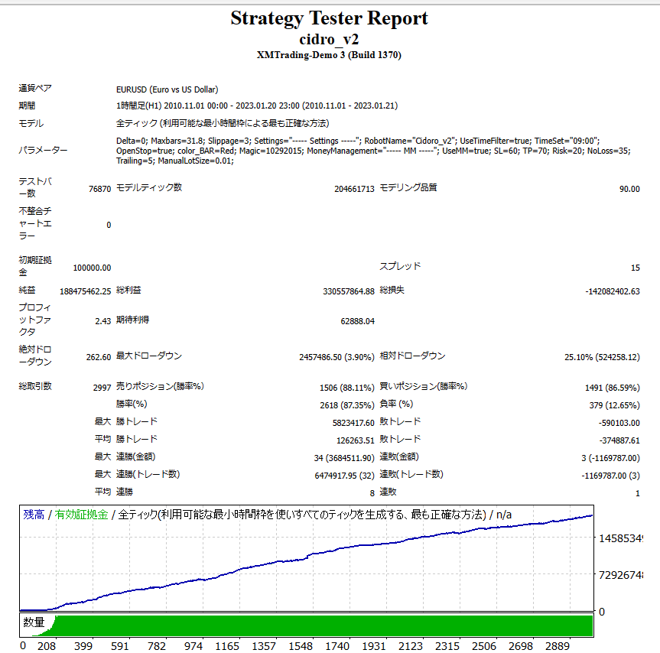660x653 pixels.
Task: Click the 数量 label in volume panel
Action: [x=34, y=622]
